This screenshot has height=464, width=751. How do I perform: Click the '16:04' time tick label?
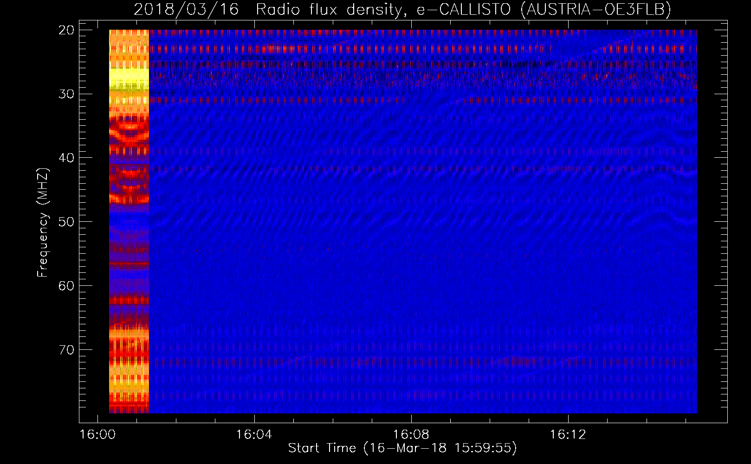[x=254, y=435]
